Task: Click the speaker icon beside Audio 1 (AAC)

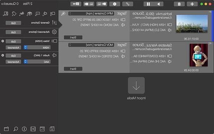Action: pyautogui.click(x=54, y=55)
